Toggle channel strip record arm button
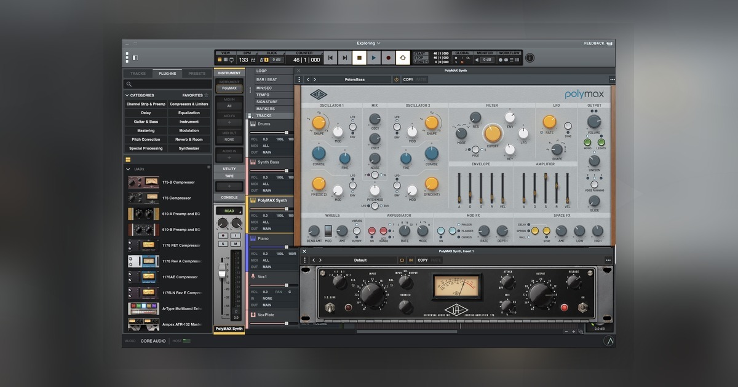738x387 pixels. coord(222,235)
